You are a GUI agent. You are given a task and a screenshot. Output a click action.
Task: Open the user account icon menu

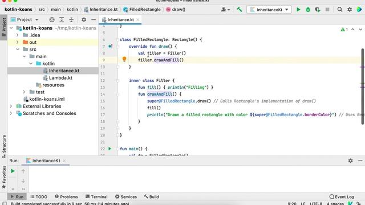(x=225, y=10)
